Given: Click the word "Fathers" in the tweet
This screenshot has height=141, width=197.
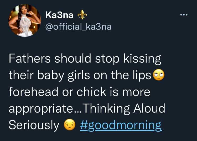Looking at the screenshot, I should click(x=29, y=58).
